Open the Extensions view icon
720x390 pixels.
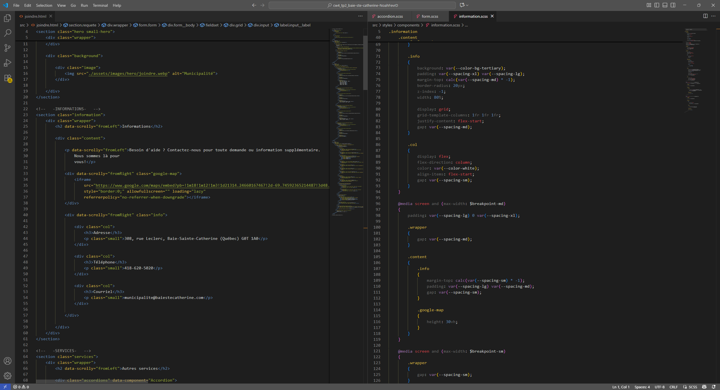tap(8, 78)
